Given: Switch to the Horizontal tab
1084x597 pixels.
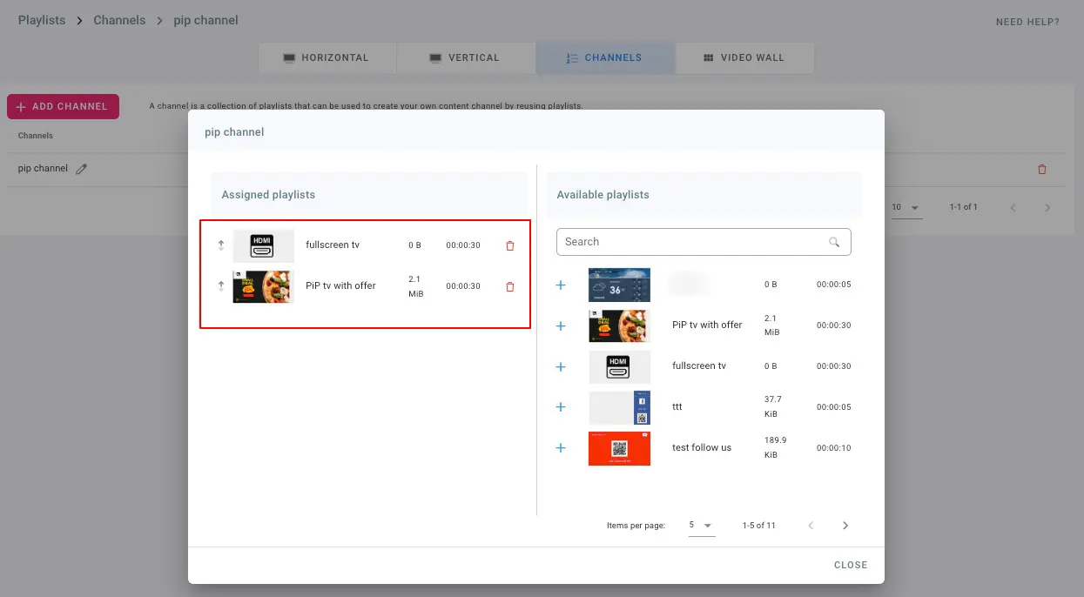Looking at the screenshot, I should tap(327, 58).
